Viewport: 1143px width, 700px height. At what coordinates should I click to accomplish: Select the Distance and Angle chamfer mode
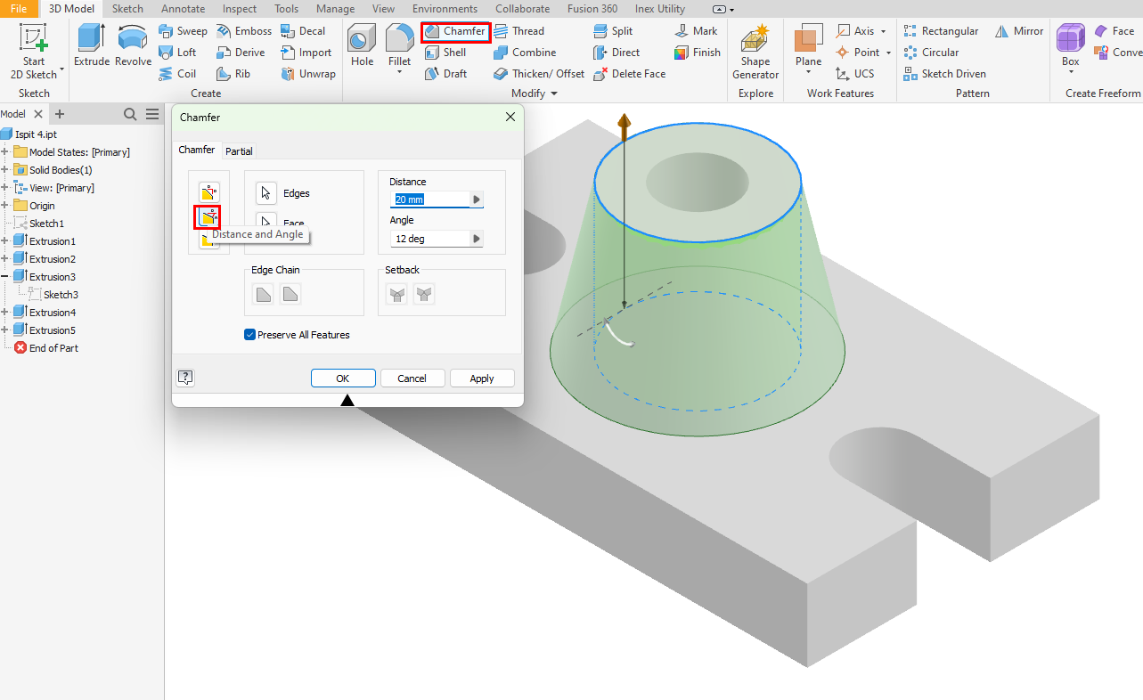pos(208,216)
